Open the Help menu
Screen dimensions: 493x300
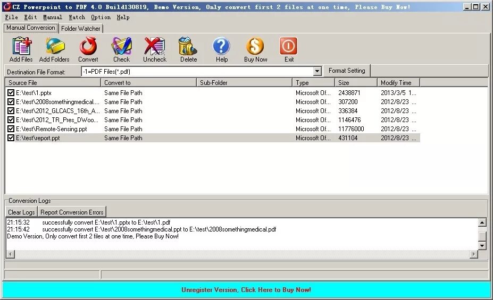123,18
